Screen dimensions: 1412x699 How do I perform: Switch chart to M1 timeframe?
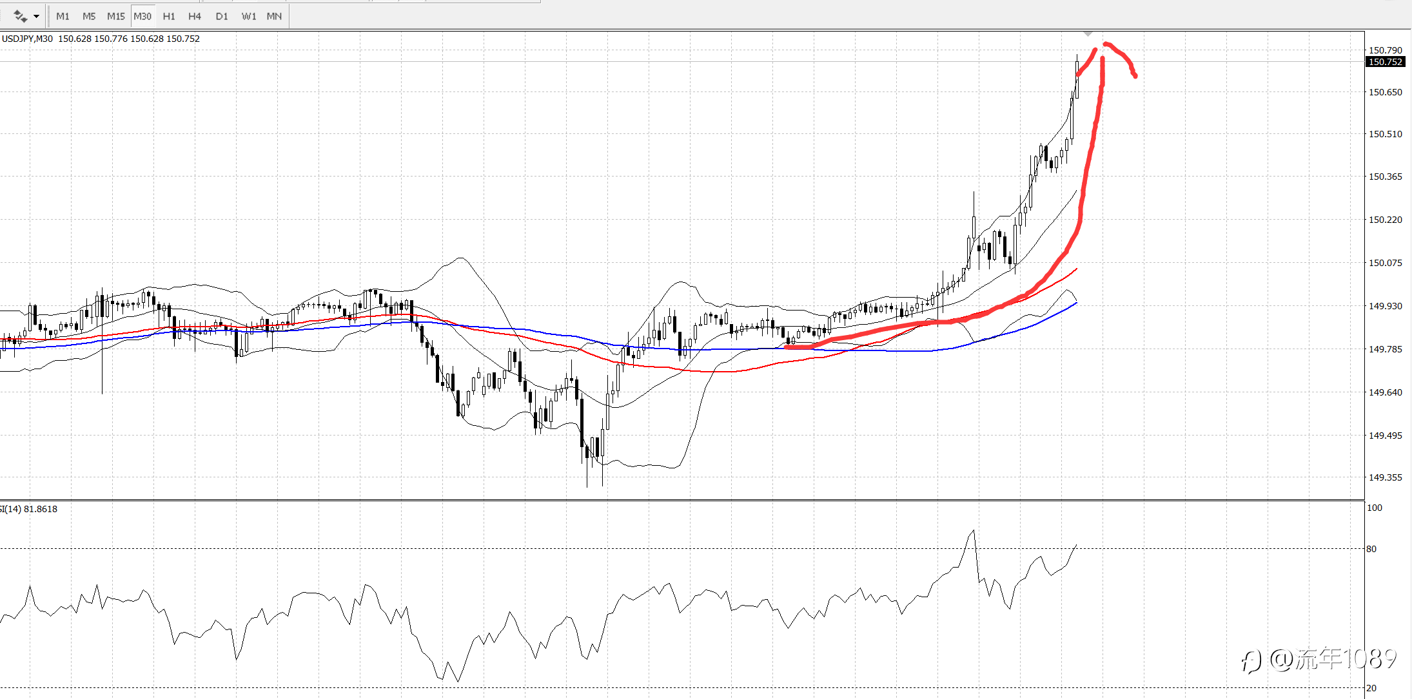[63, 16]
